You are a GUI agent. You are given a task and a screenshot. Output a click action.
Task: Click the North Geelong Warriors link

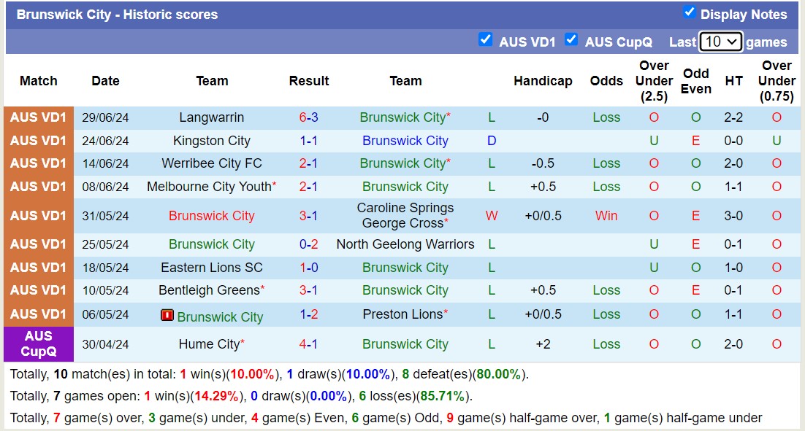pos(405,244)
